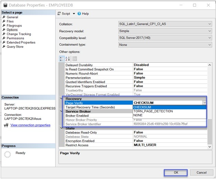Select Quoted Identifiers Enabled row

(x=136, y=82)
